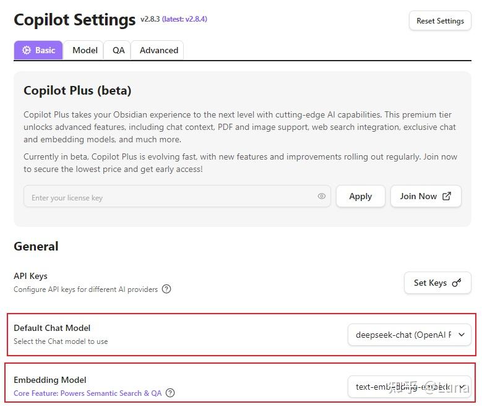Reveal the license key with the eye icon
The image size is (482, 407).
(x=322, y=197)
